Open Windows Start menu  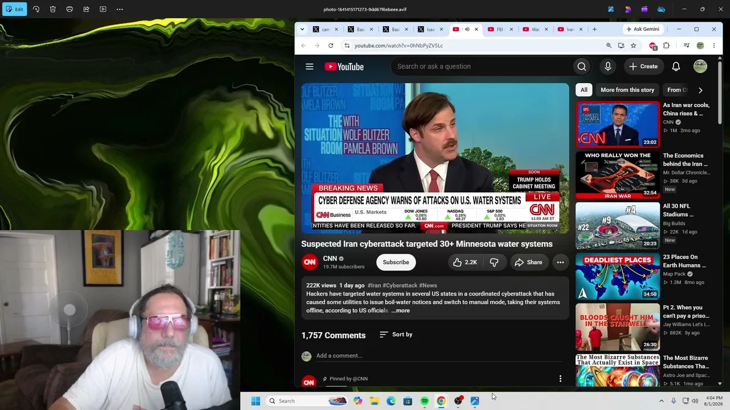pos(255,401)
